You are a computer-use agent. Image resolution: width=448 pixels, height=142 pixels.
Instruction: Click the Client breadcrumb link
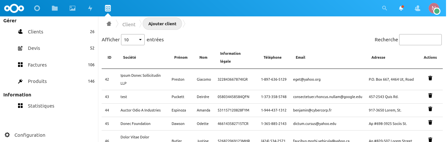[129, 25]
